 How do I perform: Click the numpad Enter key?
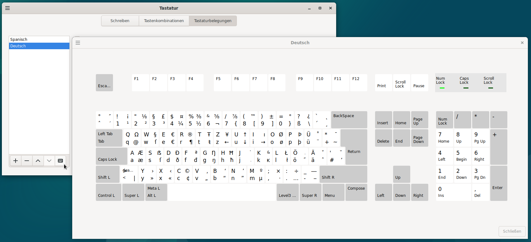pos(499,183)
